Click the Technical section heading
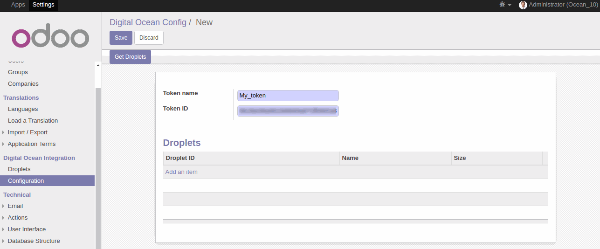The height and width of the screenshot is (249, 600). 17,195
